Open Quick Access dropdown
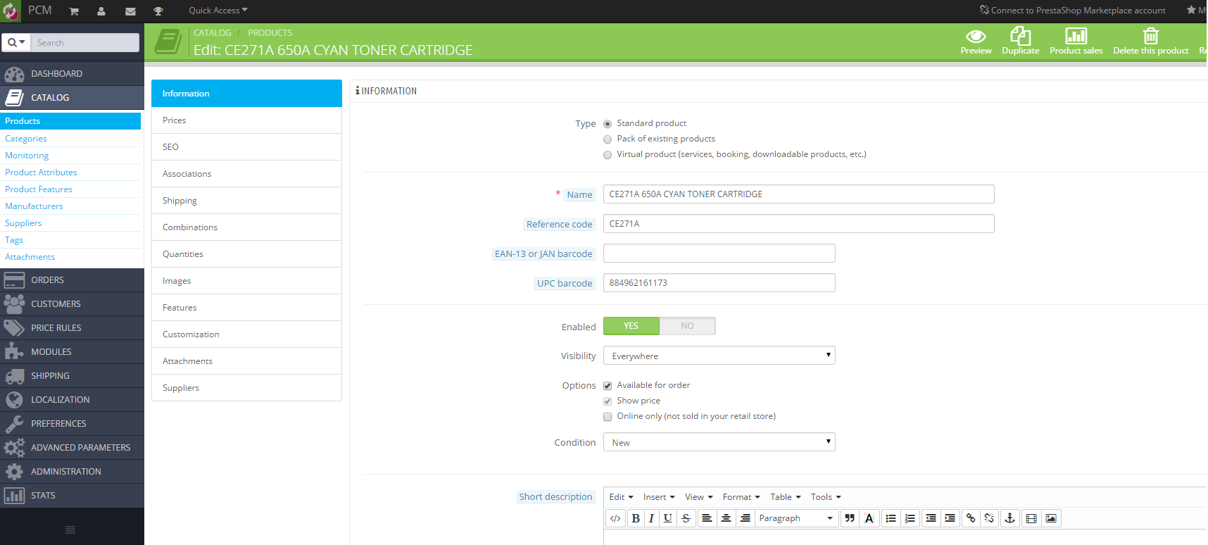The height and width of the screenshot is (545, 1208). (218, 11)
